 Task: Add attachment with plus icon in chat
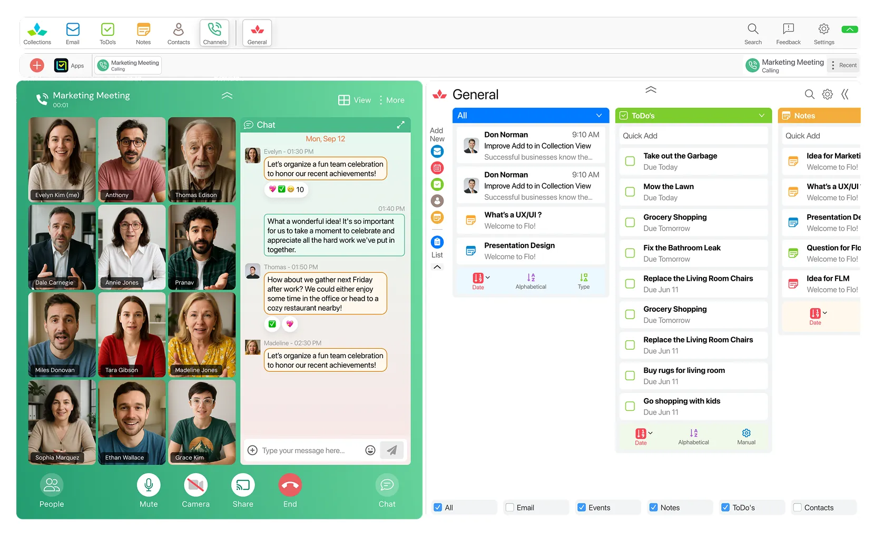pos(252,450)
